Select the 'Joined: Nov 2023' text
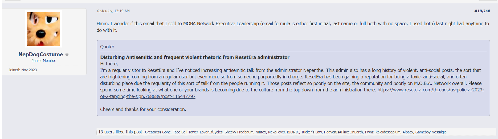Image resolution: width=498 pixels, height=139 pixels. pos(23,70)
